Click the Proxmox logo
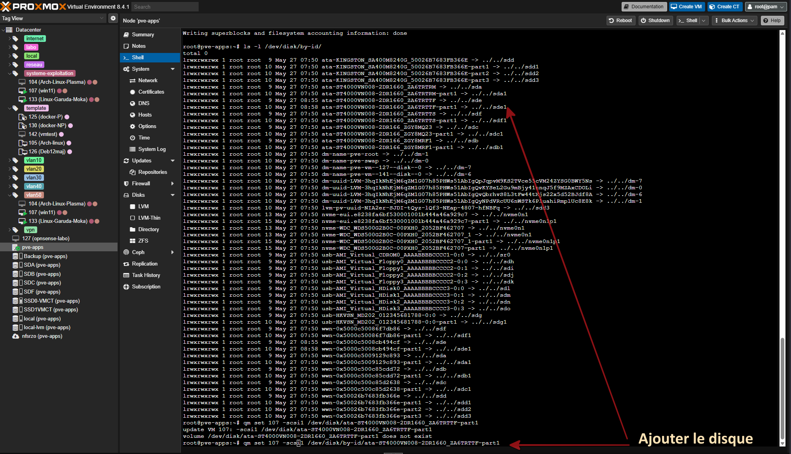This screenshot has height=454, width=791. [x=33, y=6]
